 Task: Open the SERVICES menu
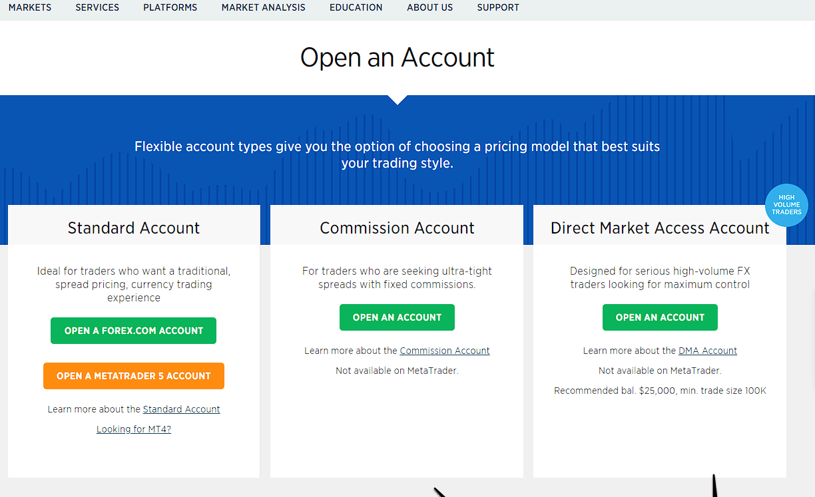tap(97, 7)
